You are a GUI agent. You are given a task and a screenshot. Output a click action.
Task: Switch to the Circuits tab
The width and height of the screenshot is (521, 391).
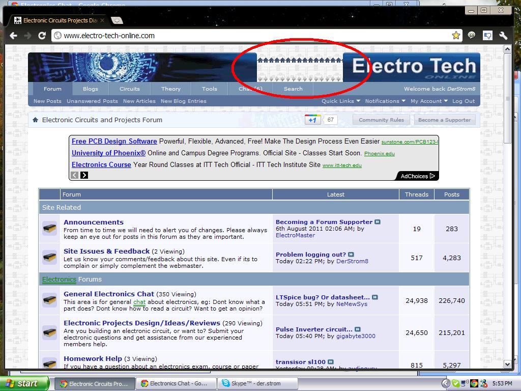tap(130, 89)
